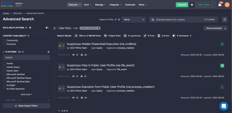Click the Rules count icon
The height and width of the screenshot is (113, 232).
pyautogui.click(x=76, y=36)
